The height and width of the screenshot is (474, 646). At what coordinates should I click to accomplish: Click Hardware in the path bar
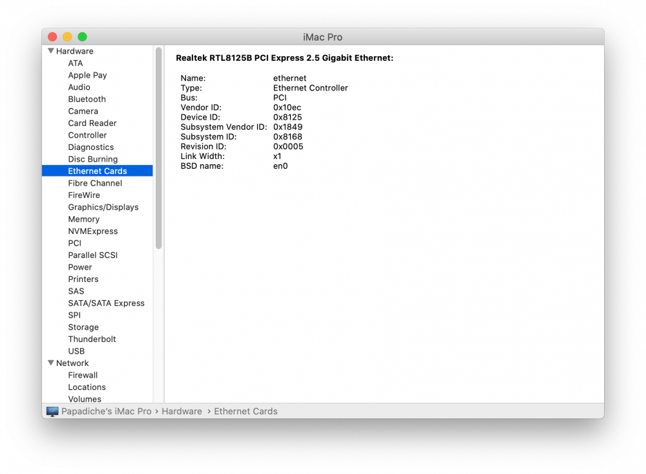182,411
